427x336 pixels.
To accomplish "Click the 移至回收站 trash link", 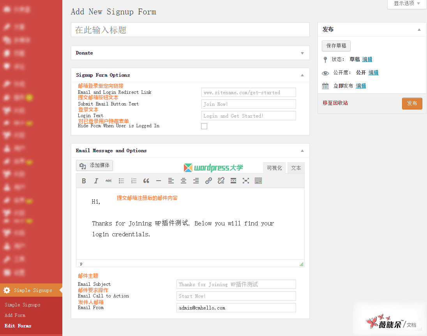I will click(x=335, y=103).
